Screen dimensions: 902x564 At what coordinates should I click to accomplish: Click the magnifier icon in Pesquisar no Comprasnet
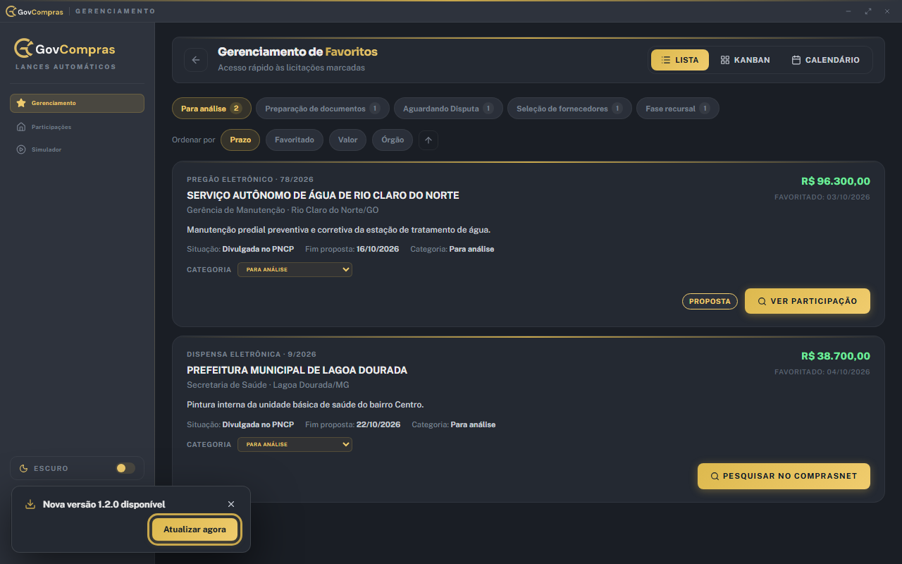click(715, 476)
